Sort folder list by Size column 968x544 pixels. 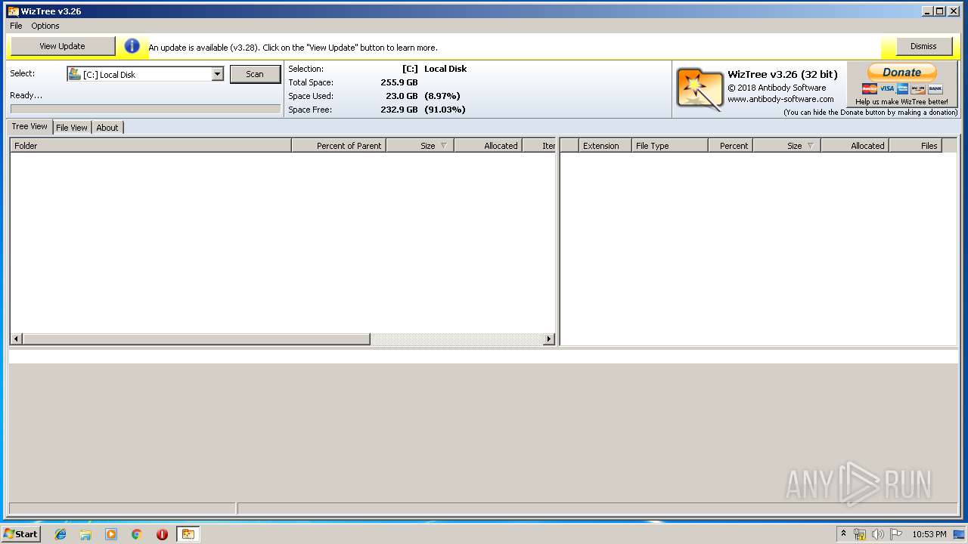[x=420, y=146]
